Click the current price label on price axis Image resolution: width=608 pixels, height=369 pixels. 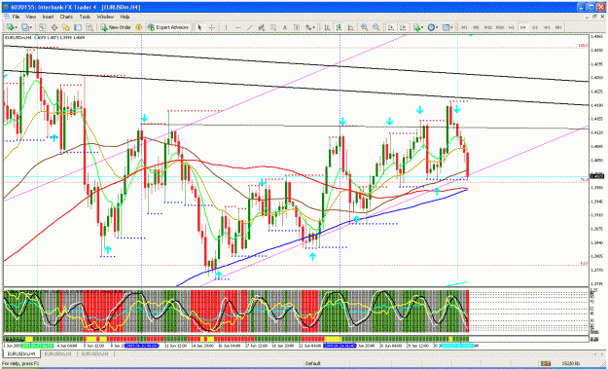596,176
